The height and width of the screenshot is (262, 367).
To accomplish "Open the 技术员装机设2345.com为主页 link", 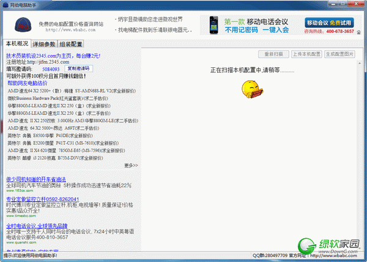I will click(53, 56).
